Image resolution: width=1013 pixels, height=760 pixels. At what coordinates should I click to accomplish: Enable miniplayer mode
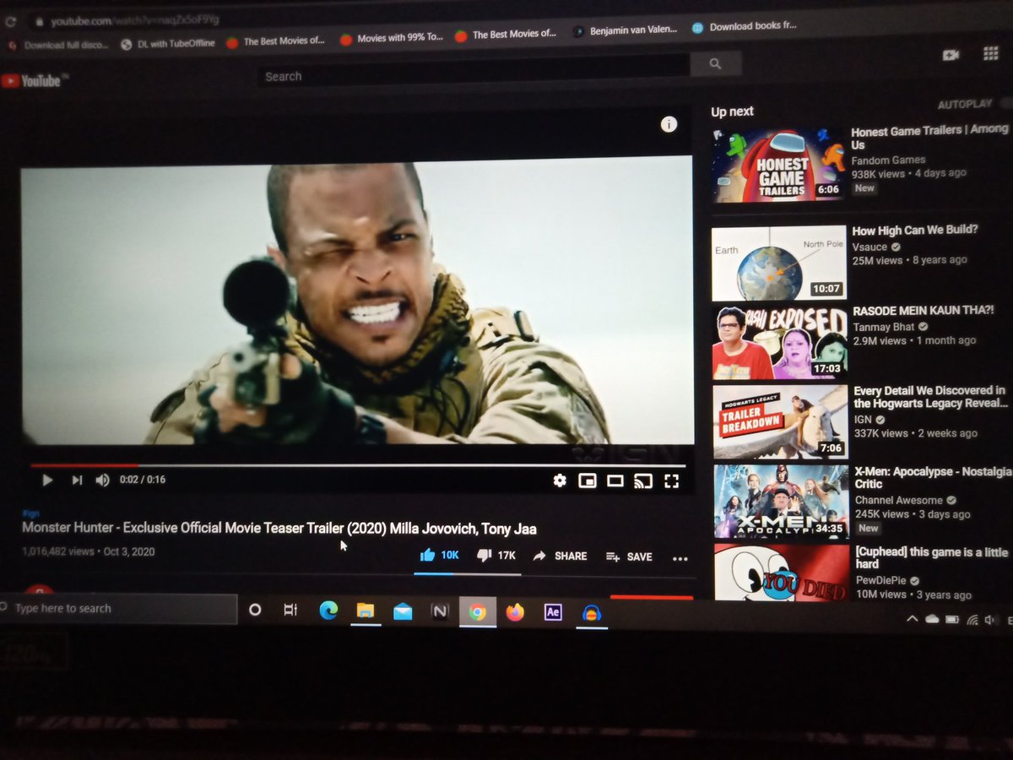(x=587, y=481)
